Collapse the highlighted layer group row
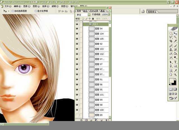Screen dimensions: 179x130 pyautogui.click(x=87, y=24)
